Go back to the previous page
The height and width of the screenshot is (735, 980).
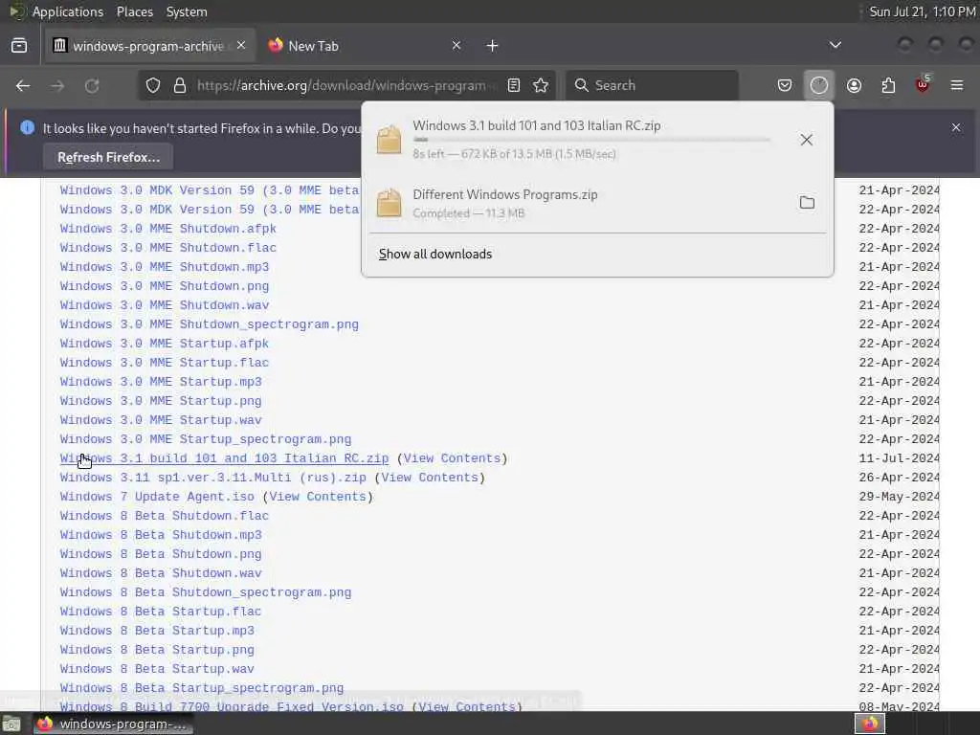click(23, 85)
